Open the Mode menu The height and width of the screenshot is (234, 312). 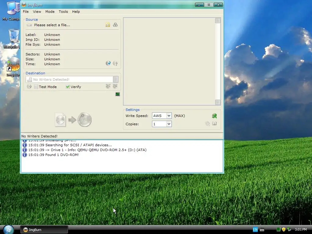tap(50, 12)
